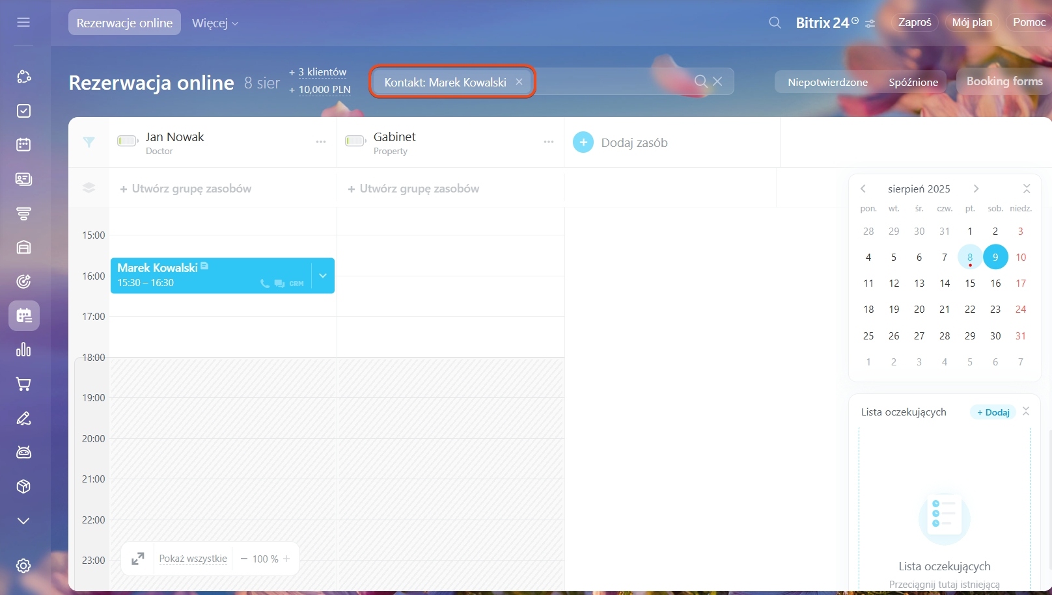Increase zoom with the plus beside 100 %
1052x595 pixels.
(x=286, y=559)
